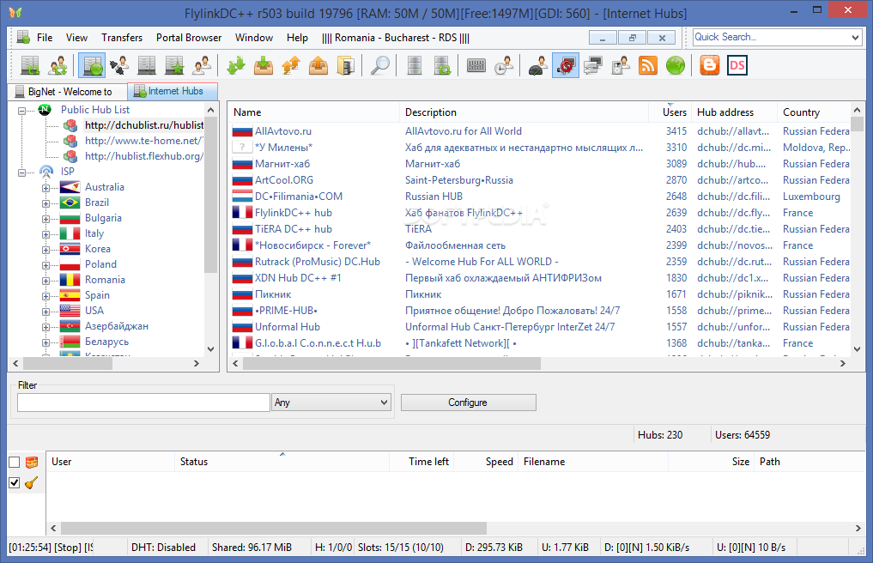This screenshot has width=873, height=563.
Task: Expand the Australia ISP tree node
Action: tap(45, 188)
